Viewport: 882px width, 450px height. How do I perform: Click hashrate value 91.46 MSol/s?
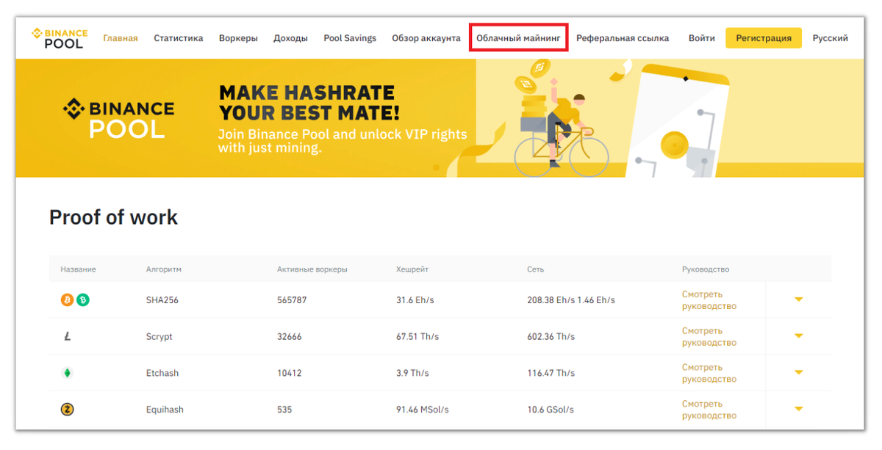pos(423,410)
